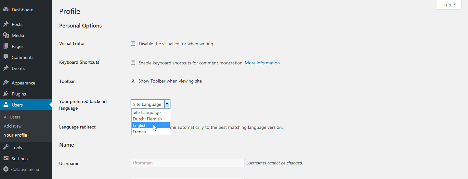The image size is (468, 179).
Task: Open the Help dropdown tab
Action: (449, 5)
